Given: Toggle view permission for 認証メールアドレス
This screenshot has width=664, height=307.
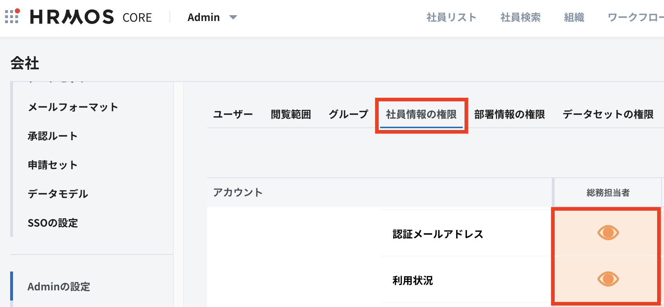Looking at the screenshot, I should [x=608, y=233].
